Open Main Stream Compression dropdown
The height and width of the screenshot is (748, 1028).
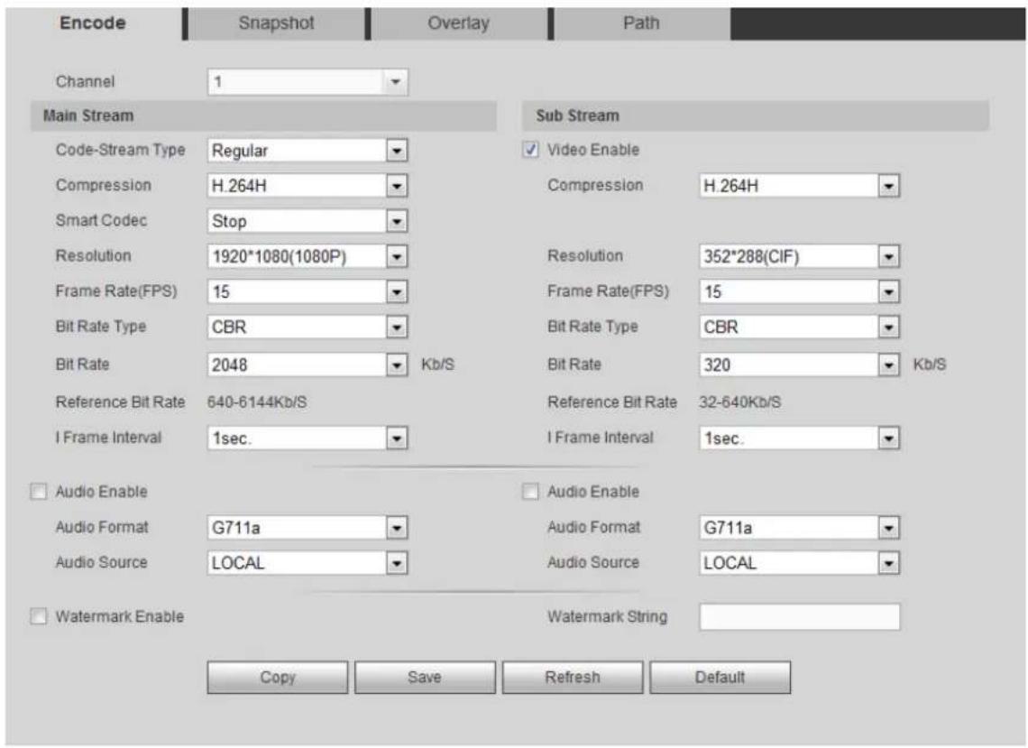[307, 186]
